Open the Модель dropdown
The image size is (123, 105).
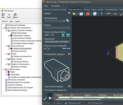tap(57, 28)
